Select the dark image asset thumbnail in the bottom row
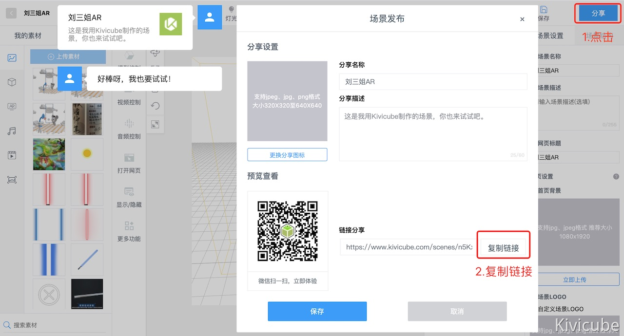 pos(87,294)
